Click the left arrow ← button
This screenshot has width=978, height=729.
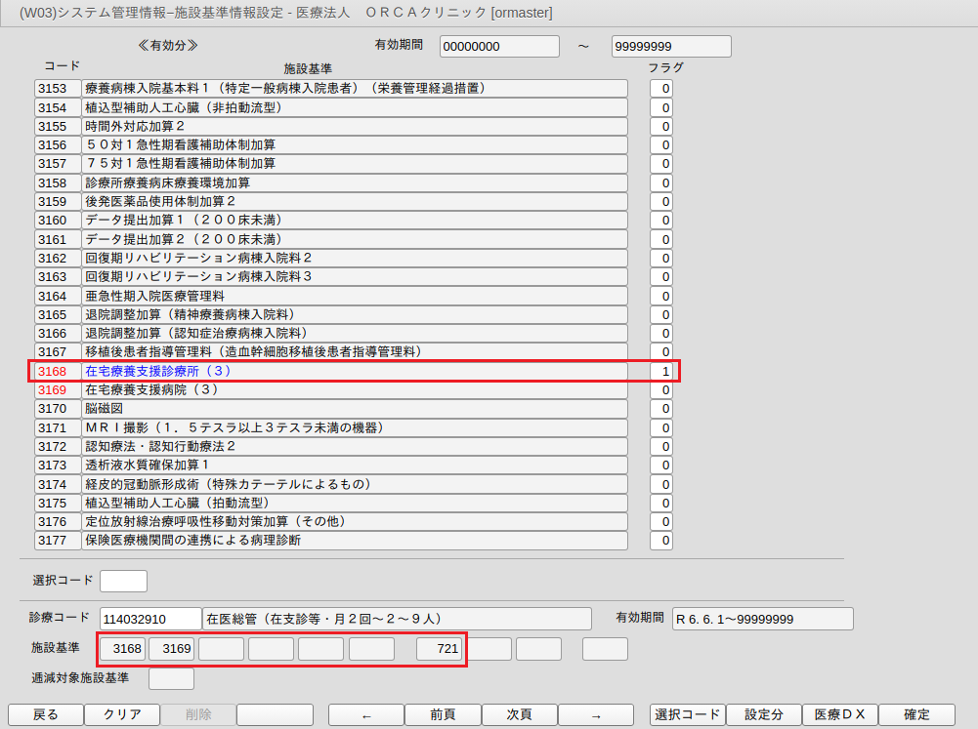coord(366,714)
